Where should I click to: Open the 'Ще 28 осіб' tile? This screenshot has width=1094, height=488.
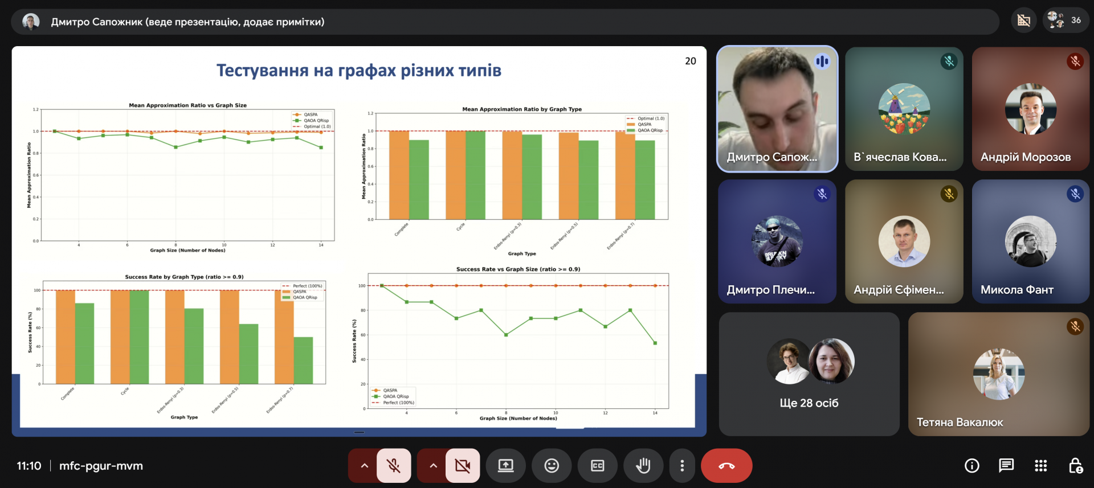(809, 374)
